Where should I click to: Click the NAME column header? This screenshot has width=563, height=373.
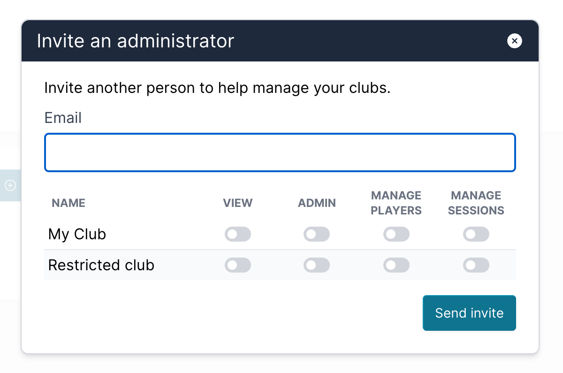(68, 203)
